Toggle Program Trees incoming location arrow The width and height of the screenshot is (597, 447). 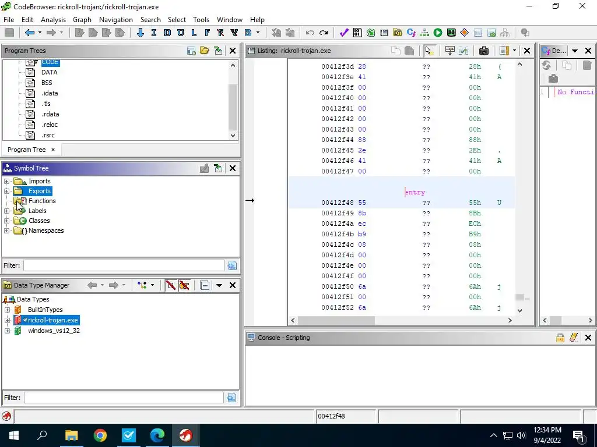tap(218, 51)
